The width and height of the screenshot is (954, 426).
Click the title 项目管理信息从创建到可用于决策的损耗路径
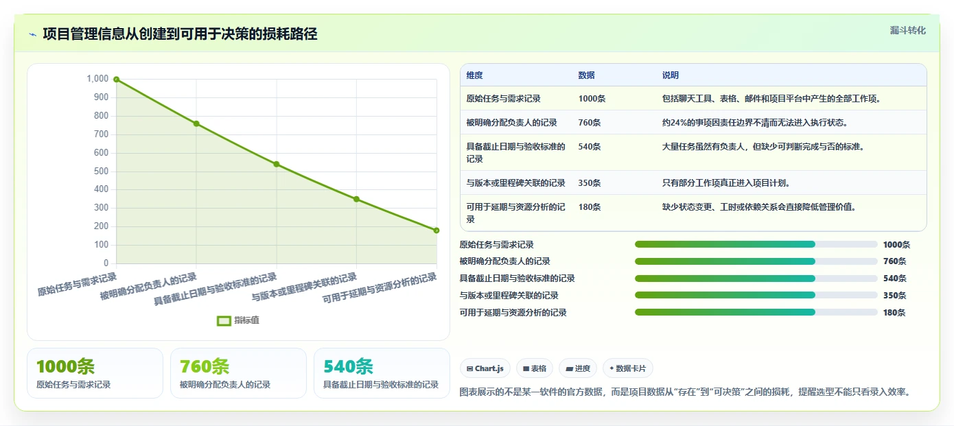tap(180, 34)
